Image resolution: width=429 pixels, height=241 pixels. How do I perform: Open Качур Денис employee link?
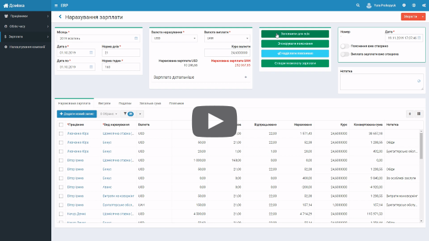click(76, 214)
